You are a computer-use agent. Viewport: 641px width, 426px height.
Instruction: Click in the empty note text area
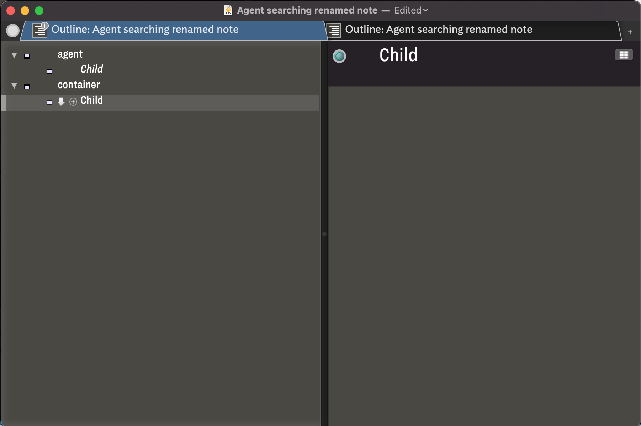pos(484,256)
